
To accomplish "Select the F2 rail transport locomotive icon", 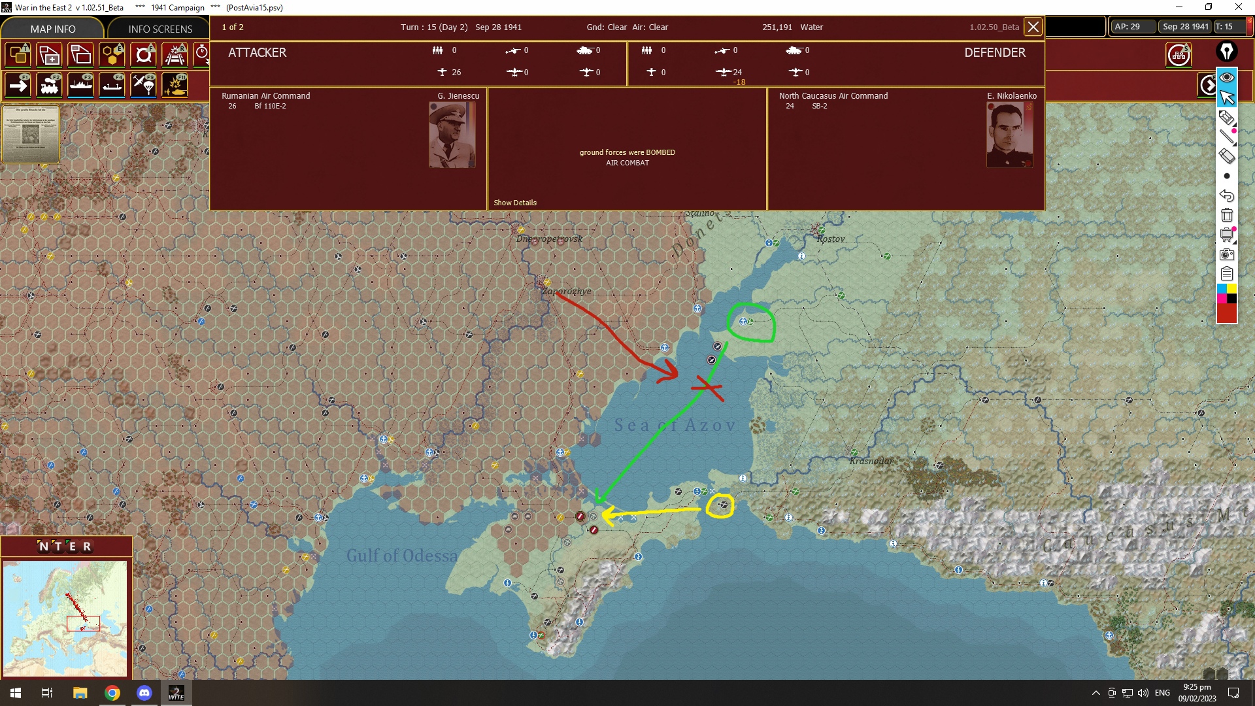I will click(50, 85).
